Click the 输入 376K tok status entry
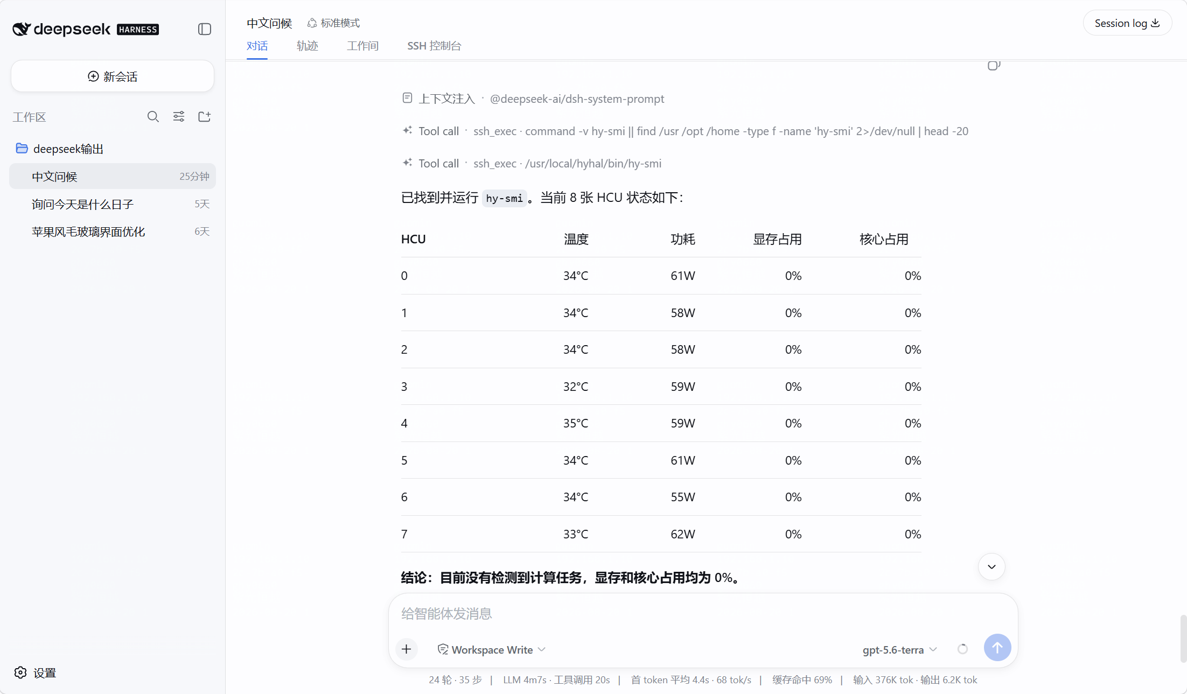The height and width of the screenshot is (694, 1187). click(883, 680)
